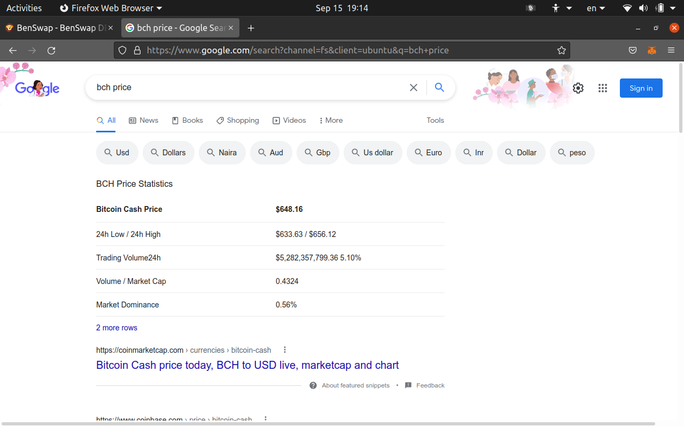
Task: Click the coinmarketcap.com result URL
Action: click(183, 350)
